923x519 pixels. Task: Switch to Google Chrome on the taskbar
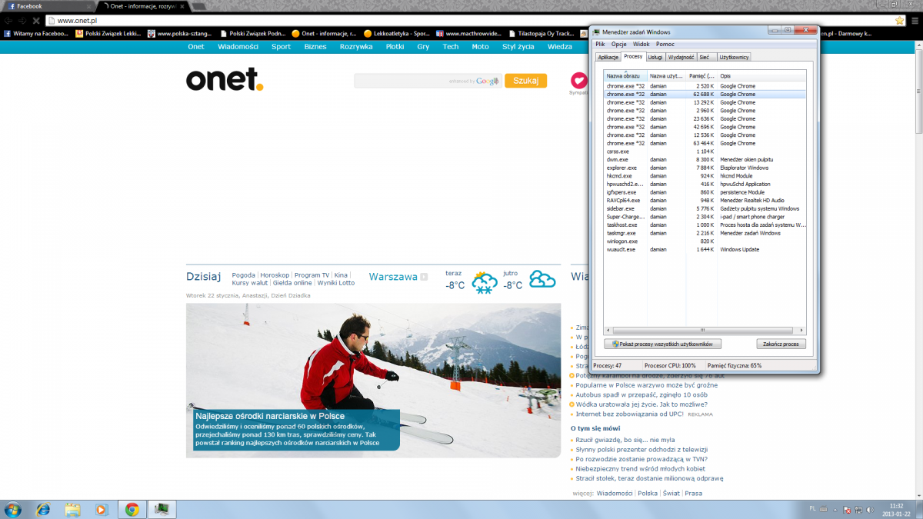click(132, 509)
